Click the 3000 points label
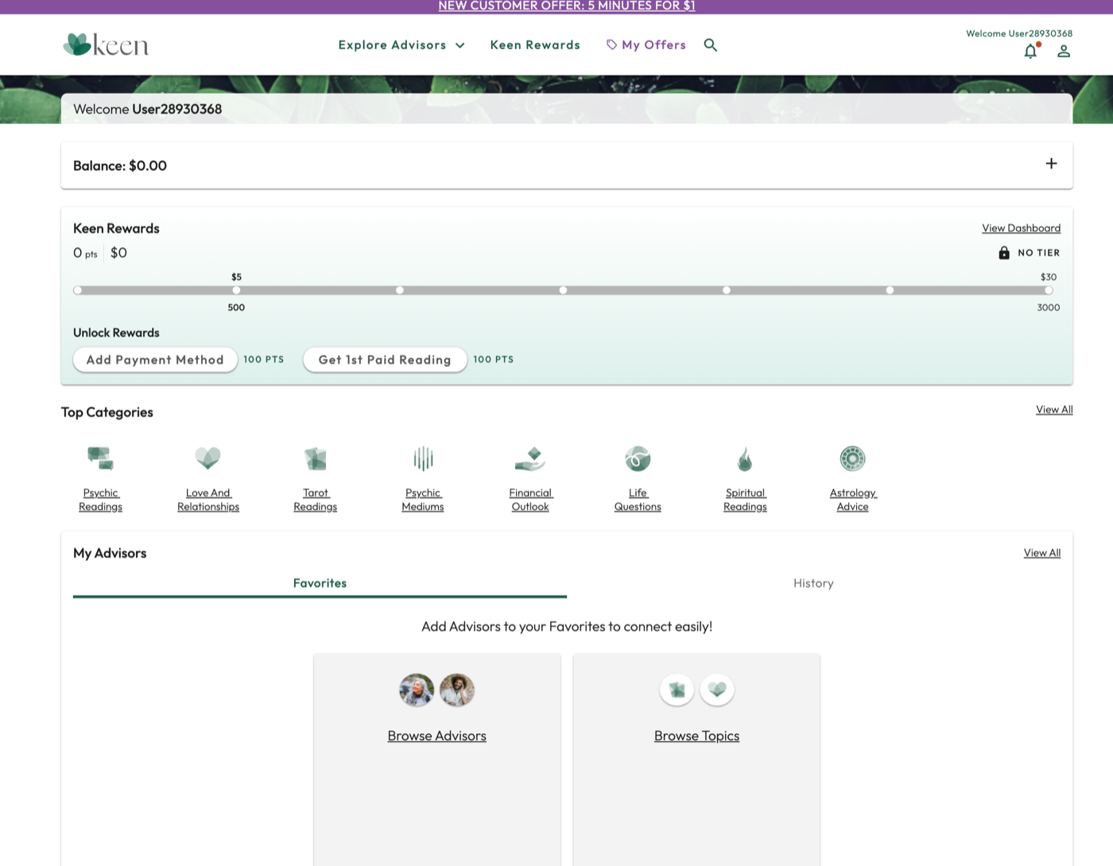 tap(1049, 307)
